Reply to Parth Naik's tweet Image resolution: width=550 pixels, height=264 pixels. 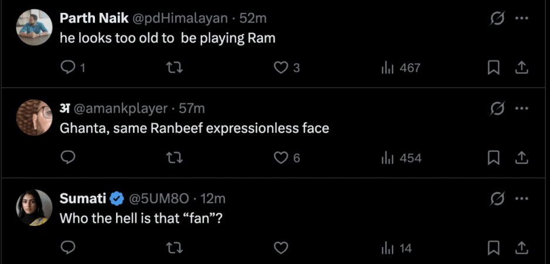coord(69,68)
